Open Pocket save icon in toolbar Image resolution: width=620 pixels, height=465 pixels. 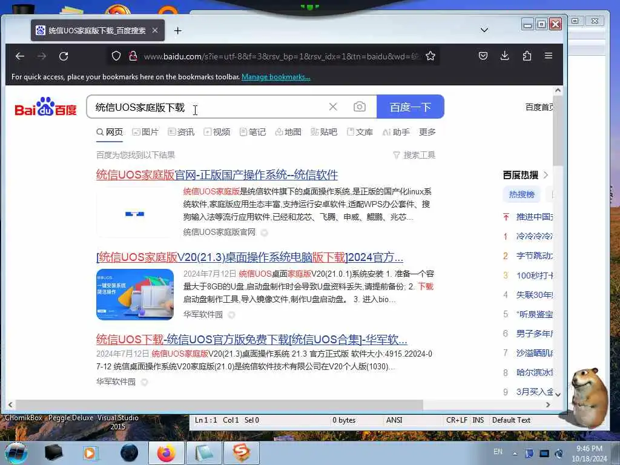(x=483, y=56)
